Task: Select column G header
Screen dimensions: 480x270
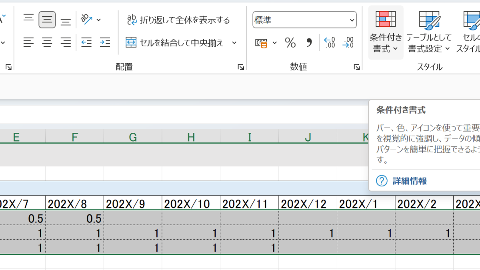Action: pyautogui.click(x=133, y=137)
